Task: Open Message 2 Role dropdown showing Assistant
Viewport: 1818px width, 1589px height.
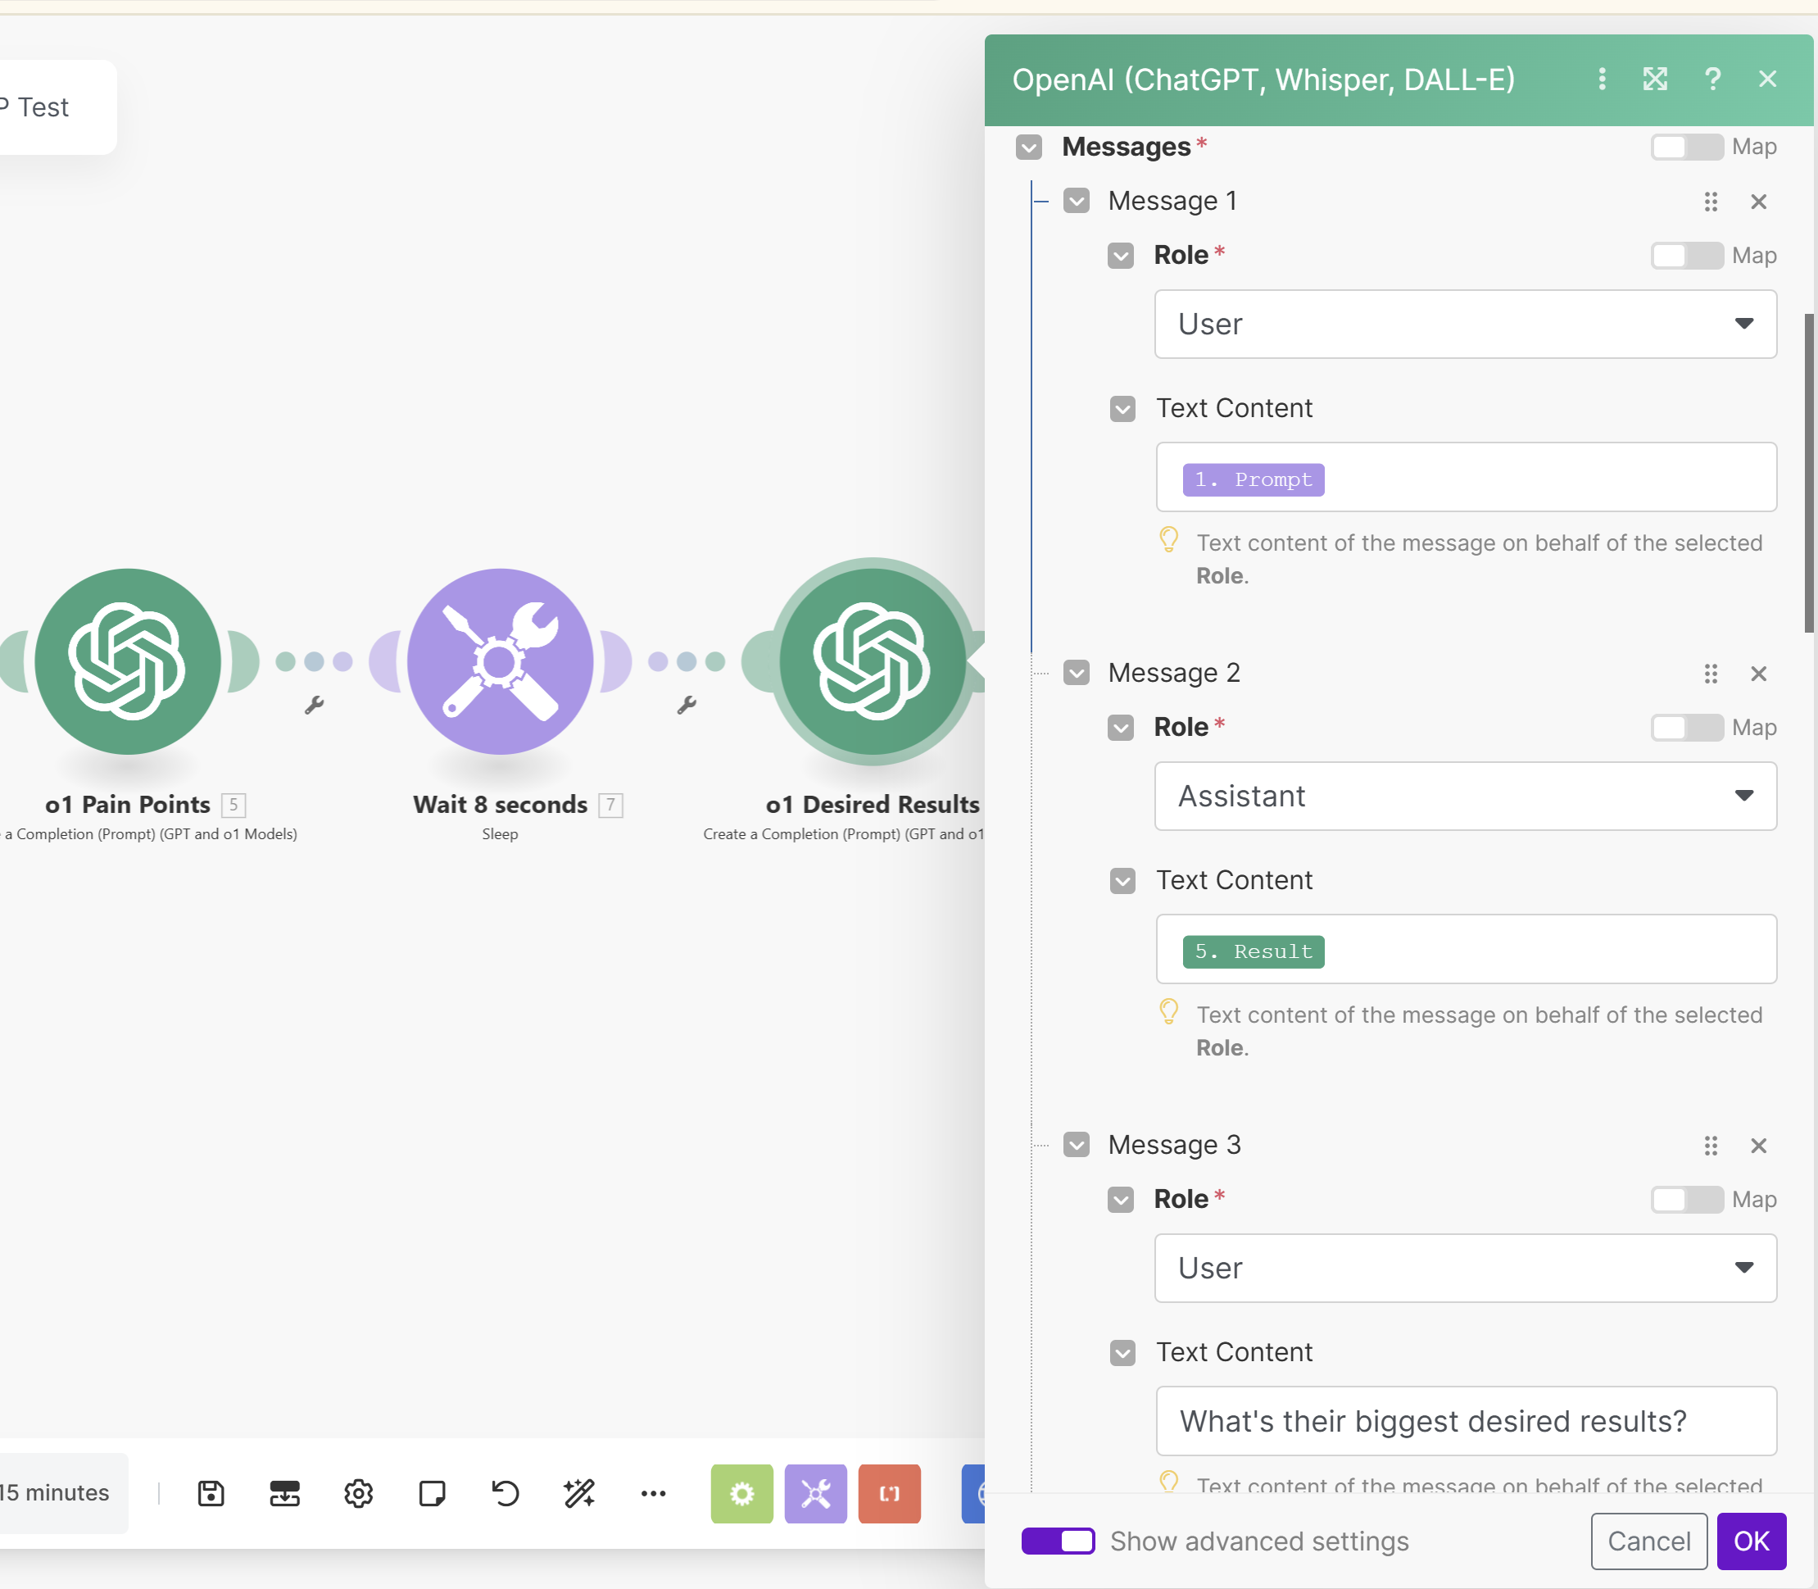Action: click(1464, 797)
